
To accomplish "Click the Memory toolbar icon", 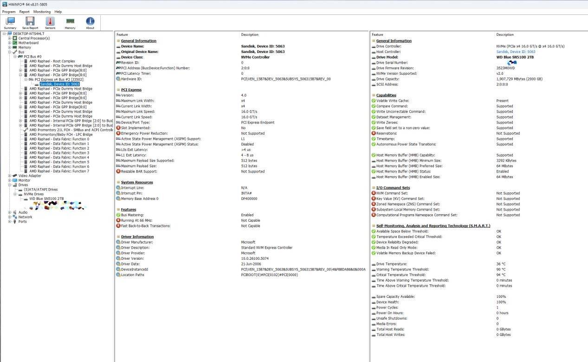I will pos(70,22).
